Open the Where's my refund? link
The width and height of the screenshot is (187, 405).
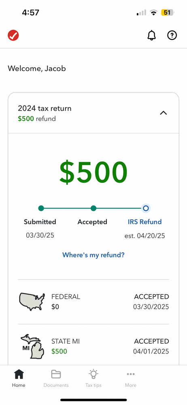[93, 255]
